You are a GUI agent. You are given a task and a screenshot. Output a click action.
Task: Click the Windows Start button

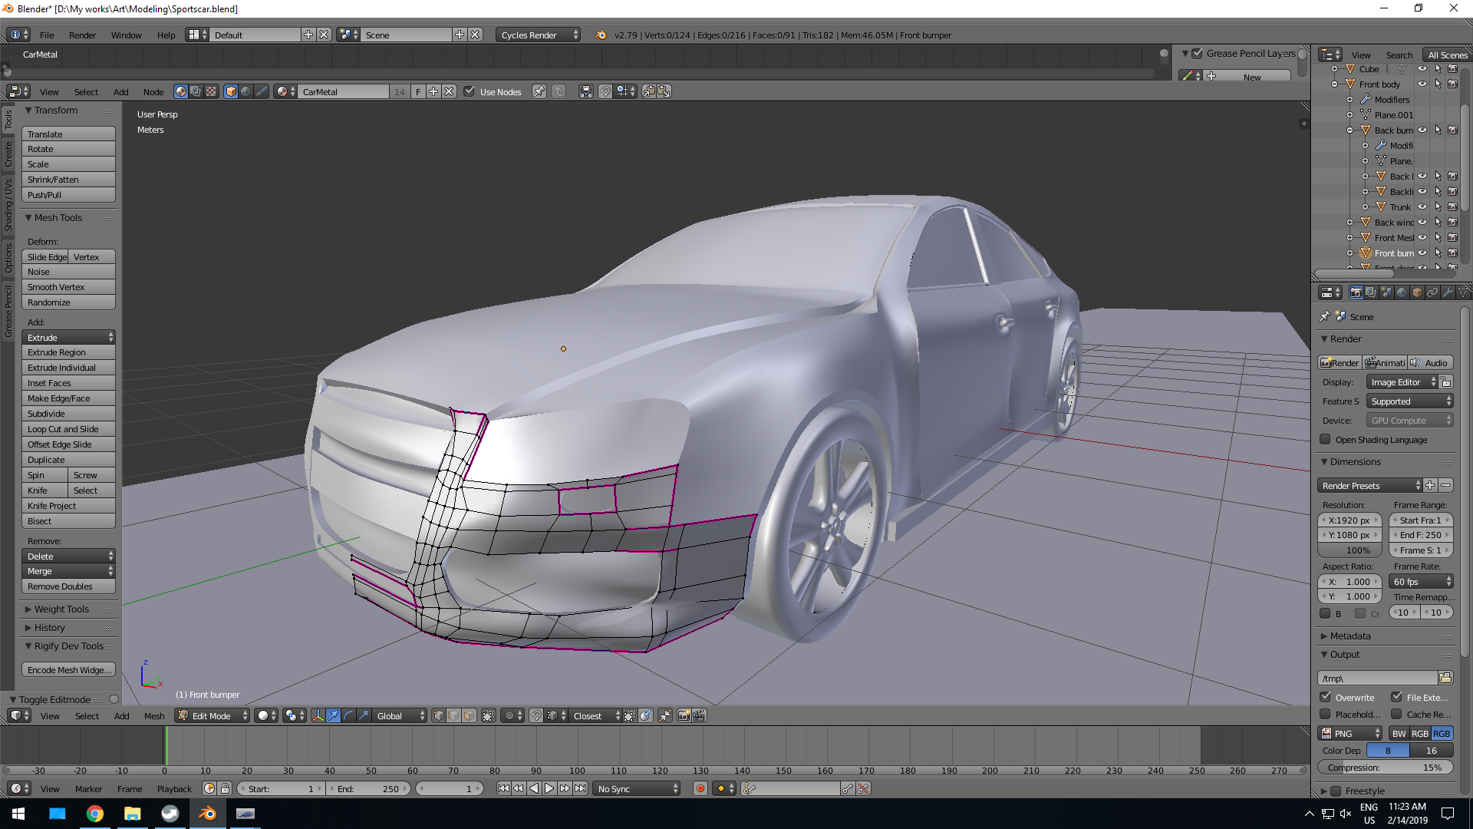coord(18,814)
